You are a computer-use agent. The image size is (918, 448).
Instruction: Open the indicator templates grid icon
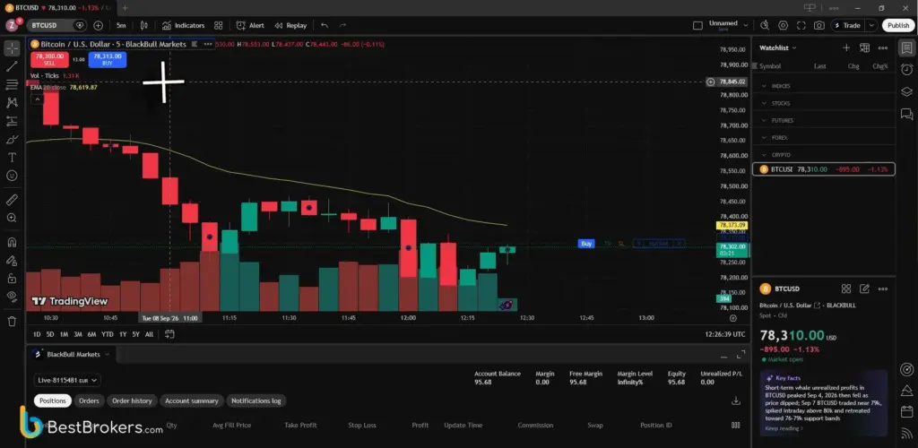point(219,26)
